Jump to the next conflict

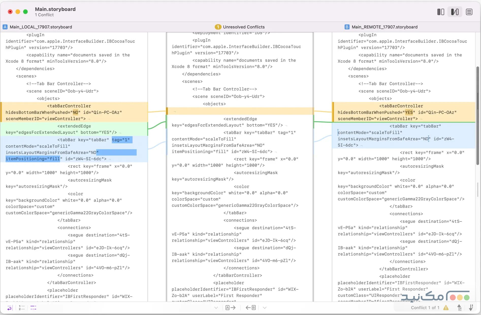click(x=471, y=308)
